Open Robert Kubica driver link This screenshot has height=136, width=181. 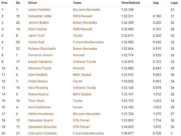pyautogui.click(x=38, y=94)
